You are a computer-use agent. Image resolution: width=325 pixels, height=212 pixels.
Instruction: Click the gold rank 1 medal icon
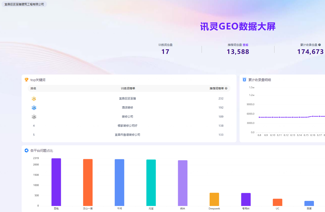[34, 99]
